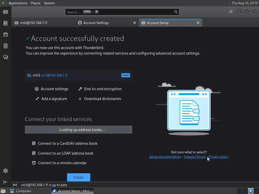This screenshot has width=259, height=194.
Task: Click the End-to-end encryption key icon
Action: pos(80,89)
